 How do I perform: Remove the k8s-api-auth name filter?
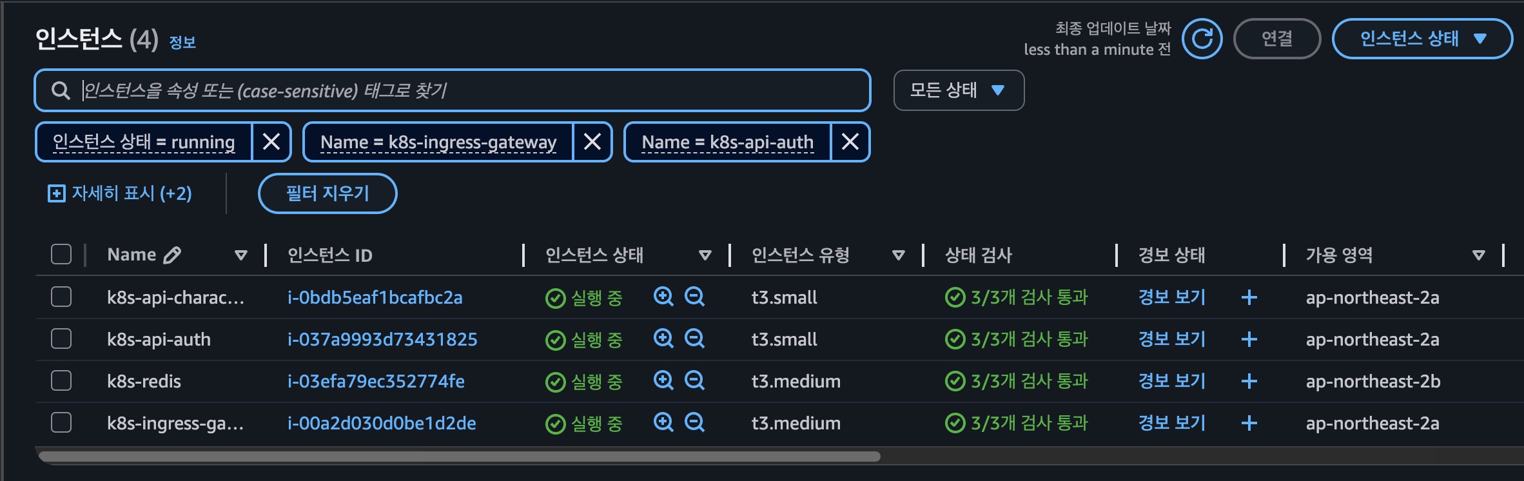[850, 142]
